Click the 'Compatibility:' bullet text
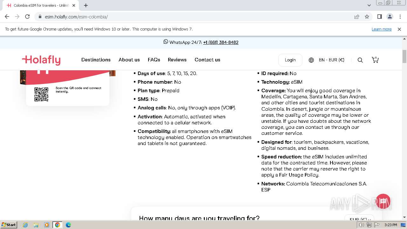The width and height of the screenshot is (407, 229). click(195, 137)
